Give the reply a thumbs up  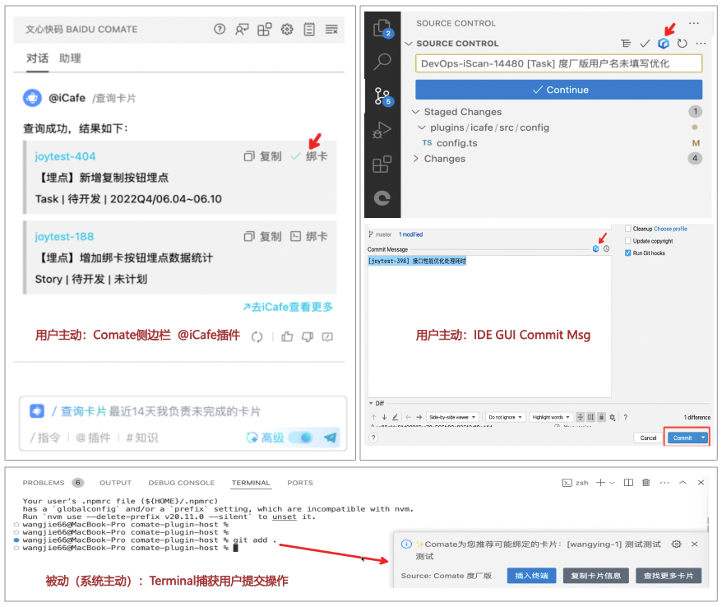point(287,337)
